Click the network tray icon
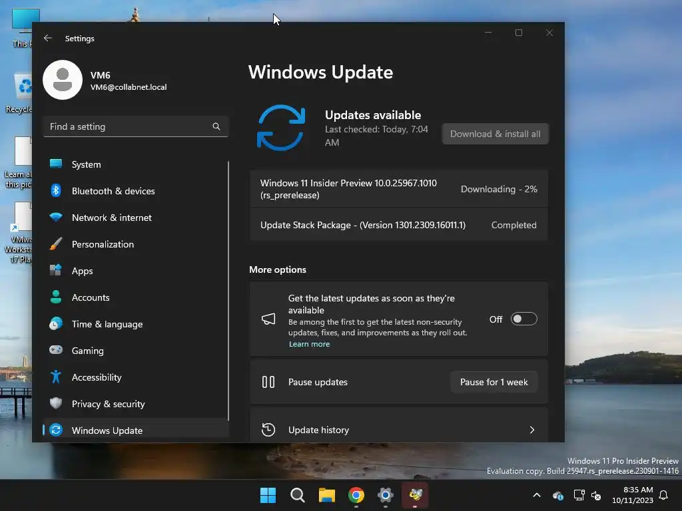Image resolution: width=682 pixels, height=511 pixels. pos(579,495)
